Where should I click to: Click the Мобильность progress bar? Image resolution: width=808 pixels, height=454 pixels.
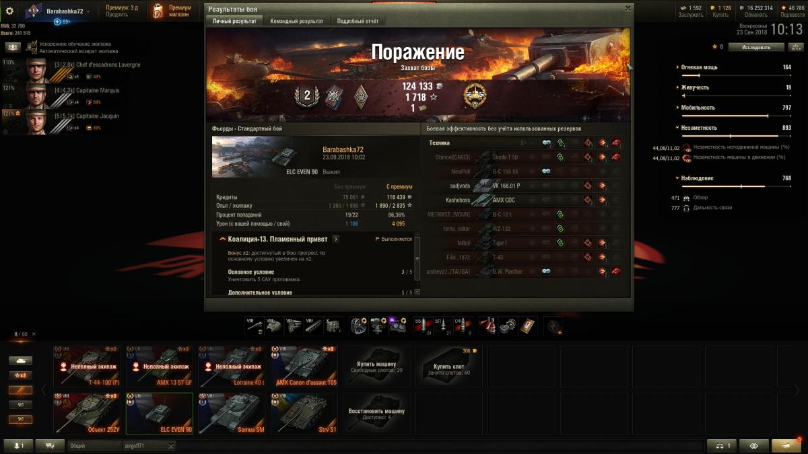[737, 116]
